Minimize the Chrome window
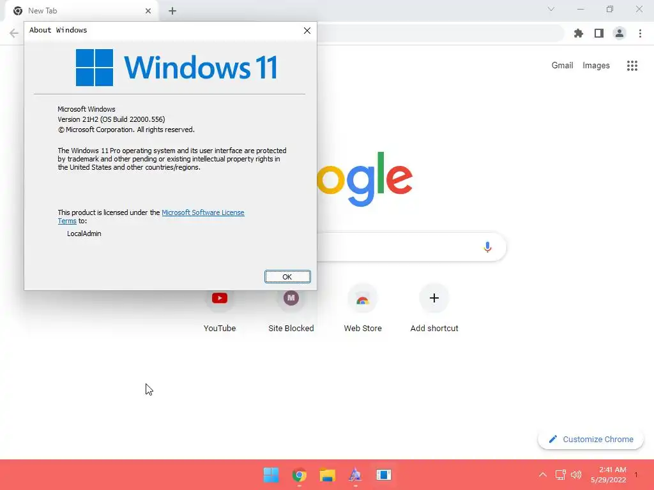 pos(580,9)
